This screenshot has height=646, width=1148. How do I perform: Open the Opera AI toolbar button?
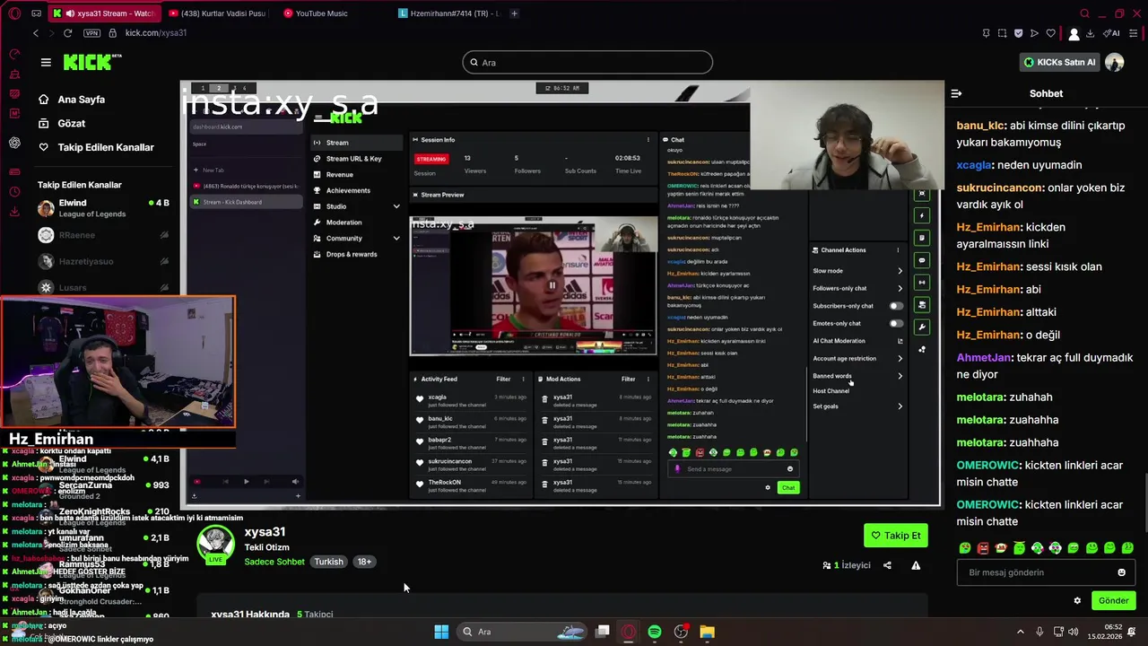1112,33
